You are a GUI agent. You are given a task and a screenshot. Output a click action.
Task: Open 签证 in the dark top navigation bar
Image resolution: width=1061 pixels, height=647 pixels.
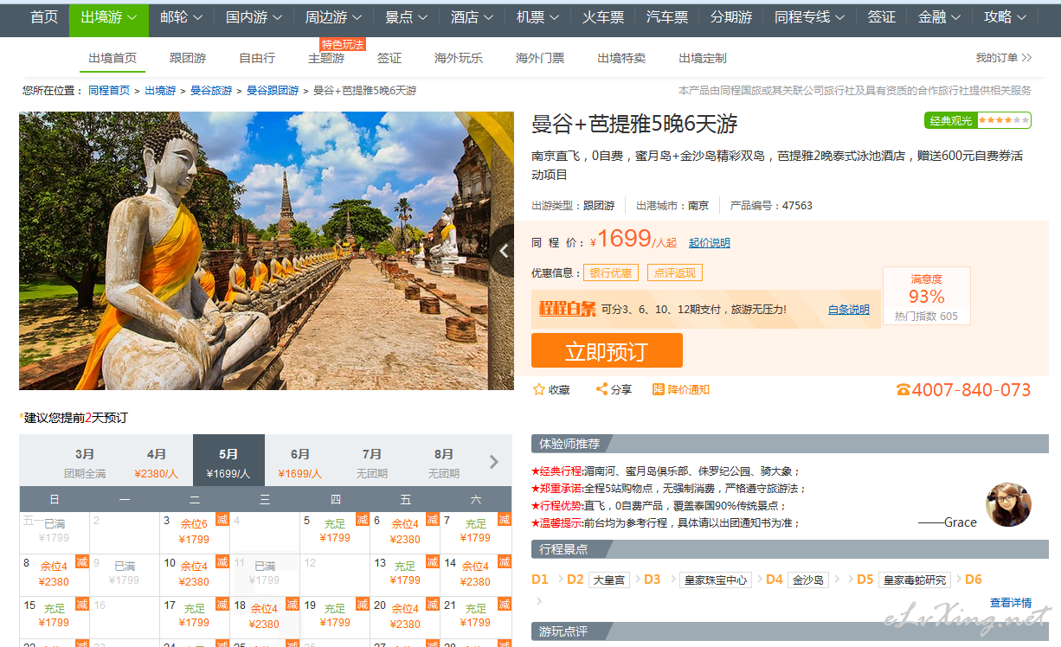click(882, 17)
